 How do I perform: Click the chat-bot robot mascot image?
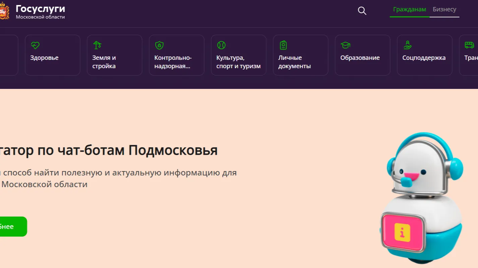tap(421, 197)
